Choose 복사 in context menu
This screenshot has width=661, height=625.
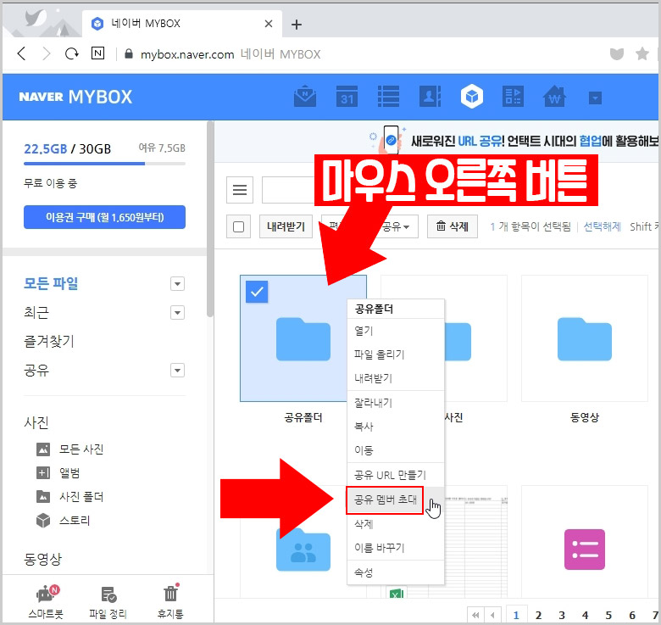click(x=396, y=427)
